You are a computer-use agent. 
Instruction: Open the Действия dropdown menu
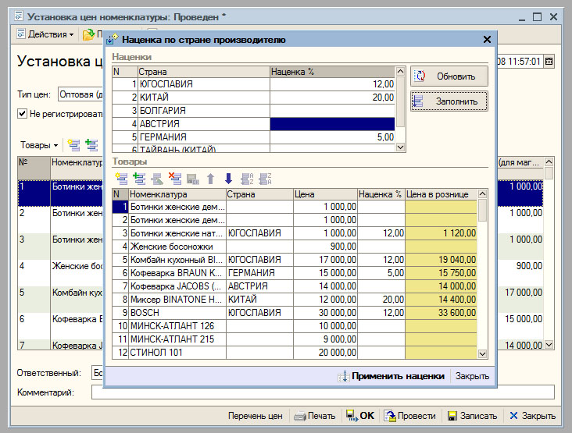(x=45, y=34)
